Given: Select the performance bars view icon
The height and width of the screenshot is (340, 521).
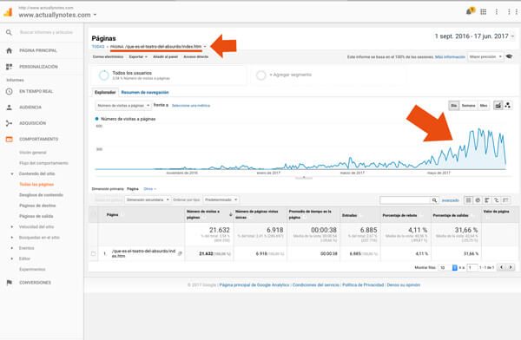Looking at the screenshot, I should pos(487,200).
